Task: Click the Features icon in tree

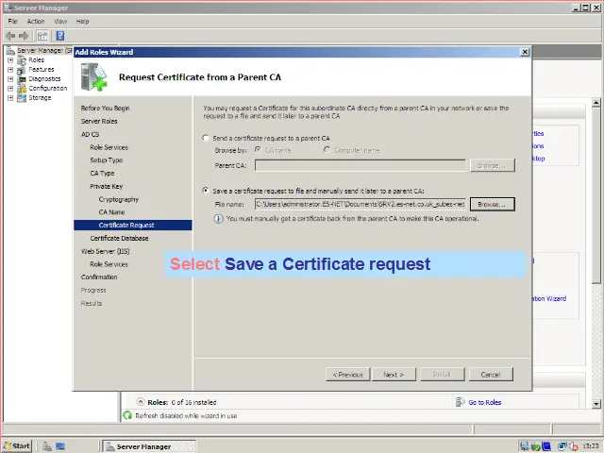Action: (x=22, y=70)
